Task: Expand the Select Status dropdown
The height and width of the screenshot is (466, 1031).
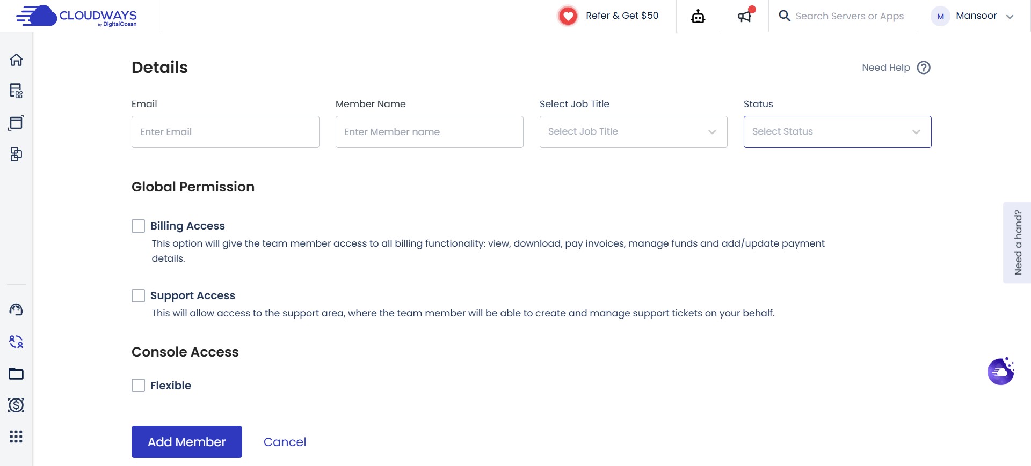Action: click(837, 132)
